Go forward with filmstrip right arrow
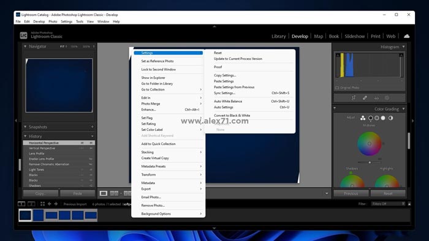The height and width of the screenshot is (241, 429). click(x=56, y=204)
